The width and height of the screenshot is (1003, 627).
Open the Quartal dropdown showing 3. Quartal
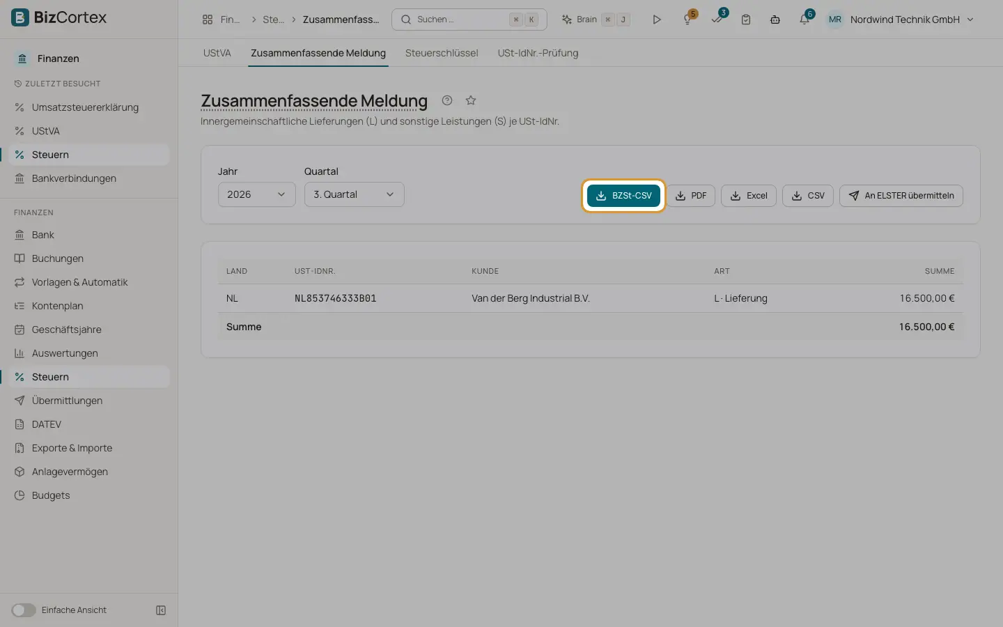[354, 194]
